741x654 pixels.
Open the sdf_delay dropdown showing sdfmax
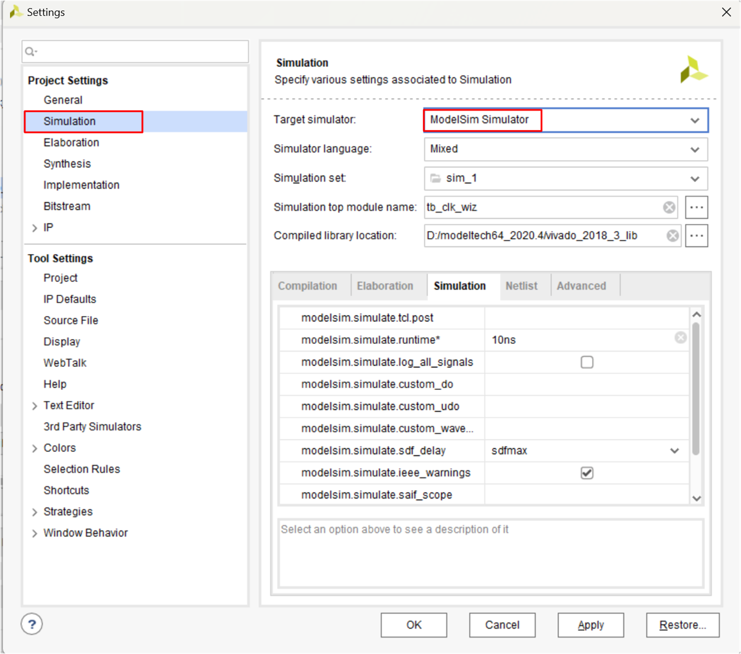click(x=674, y=450)
